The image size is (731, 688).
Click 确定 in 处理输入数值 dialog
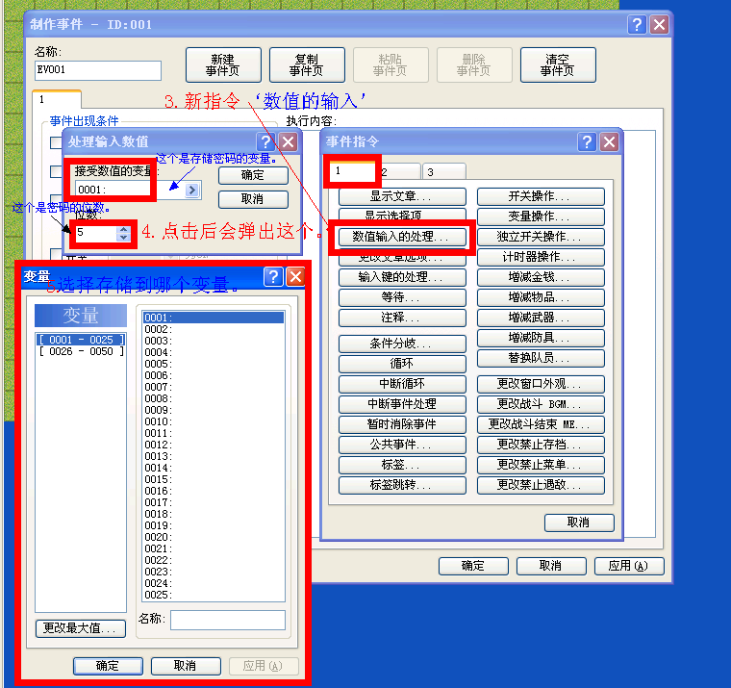point(253,175)
